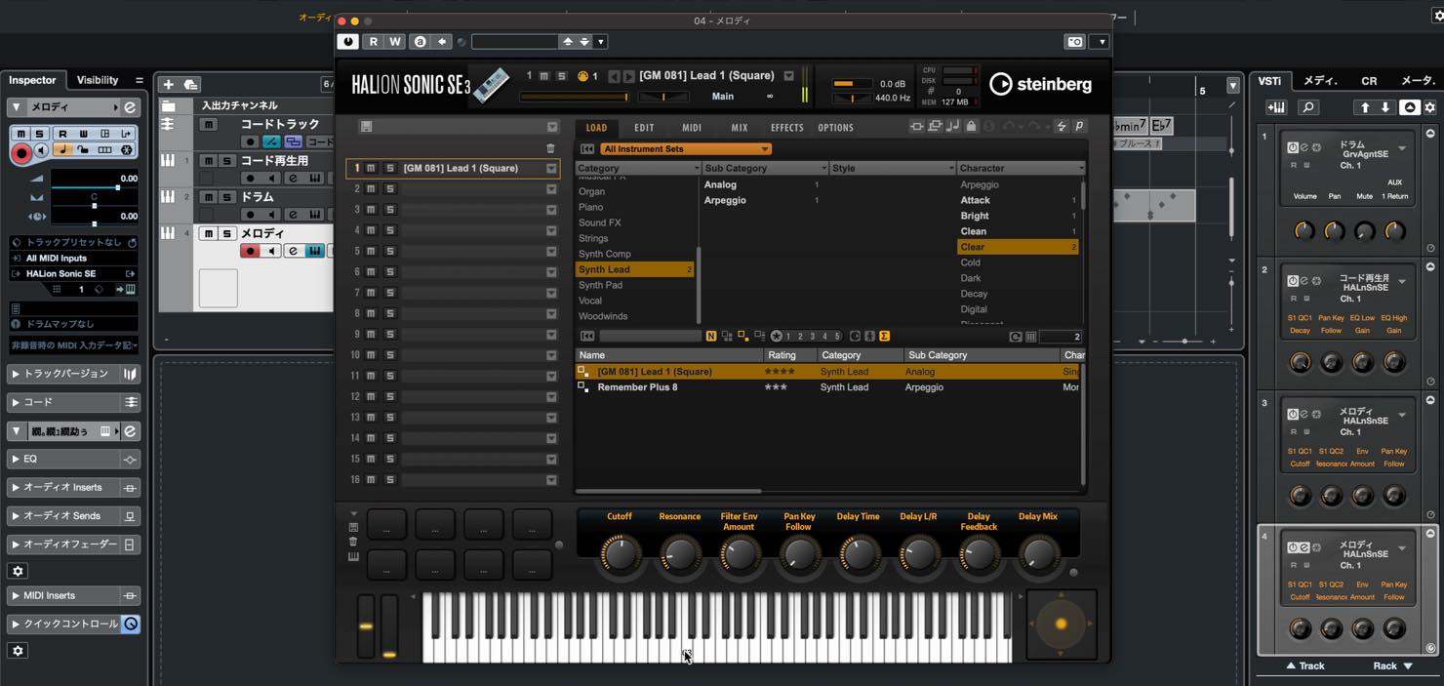1444x686 pixels.
Task: Adjust the Delay Mix knob
Action: point(1037,554)
